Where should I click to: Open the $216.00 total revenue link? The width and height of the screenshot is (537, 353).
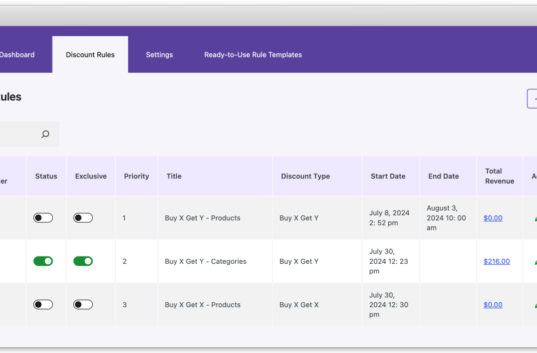click(x=496, y=261)
